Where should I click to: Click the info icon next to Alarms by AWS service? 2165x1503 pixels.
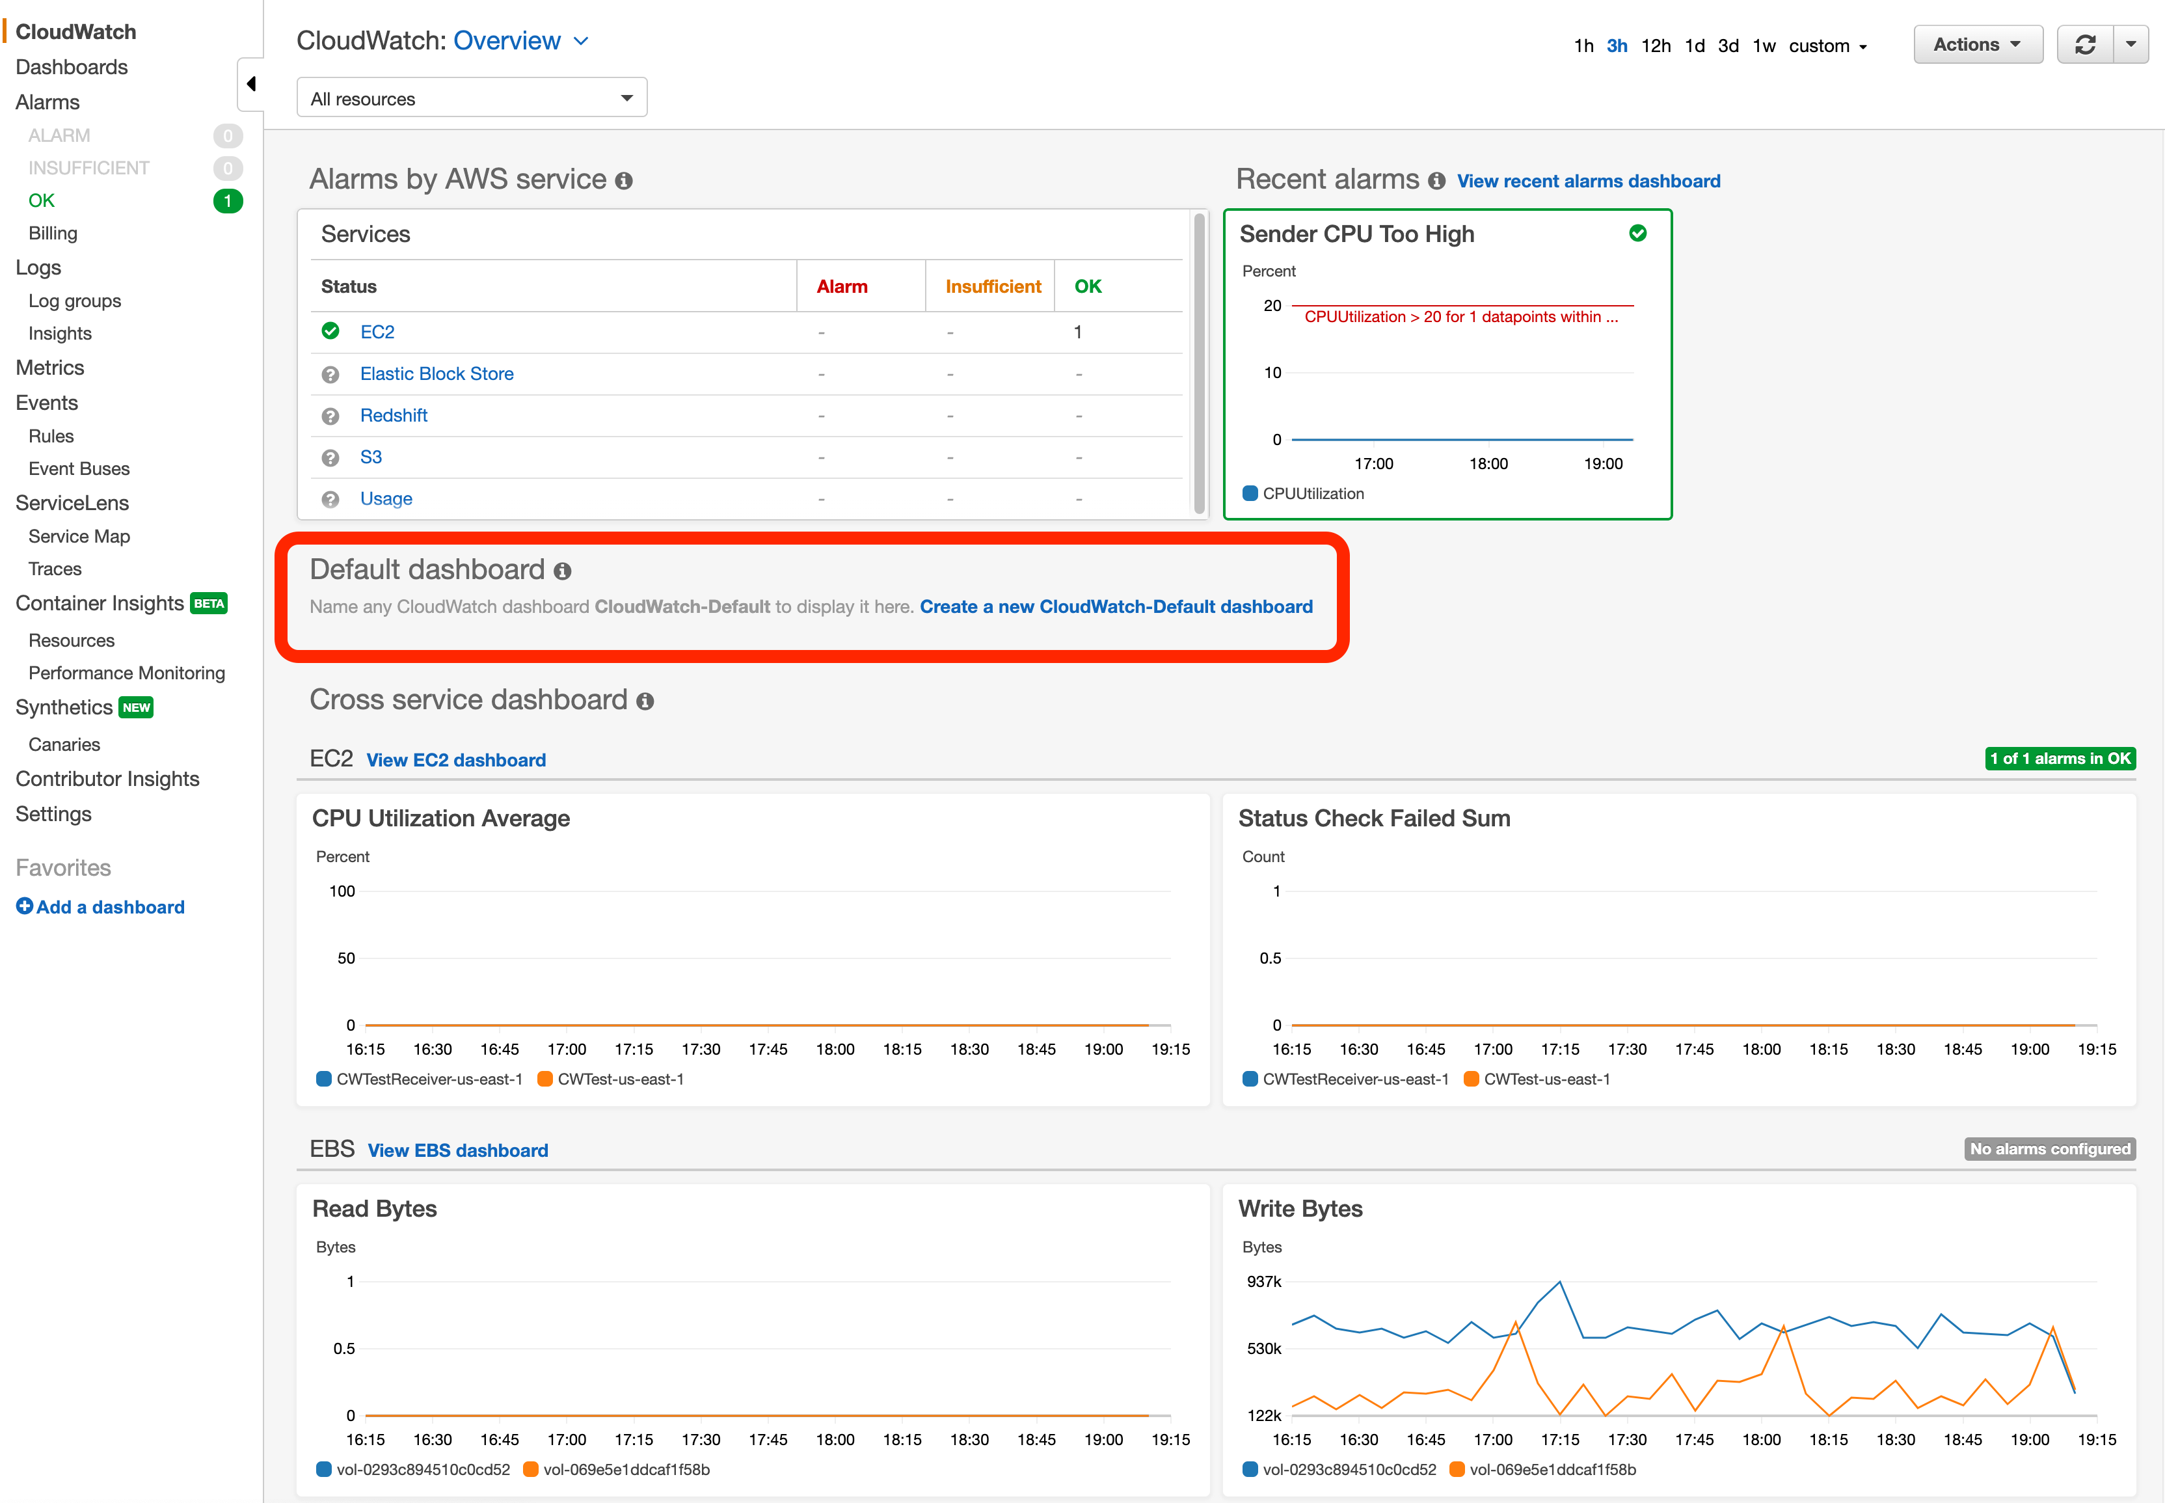[625, 181]
